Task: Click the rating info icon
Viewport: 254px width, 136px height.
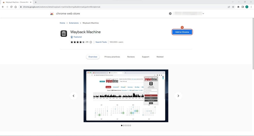Action: tap(91, 42)
